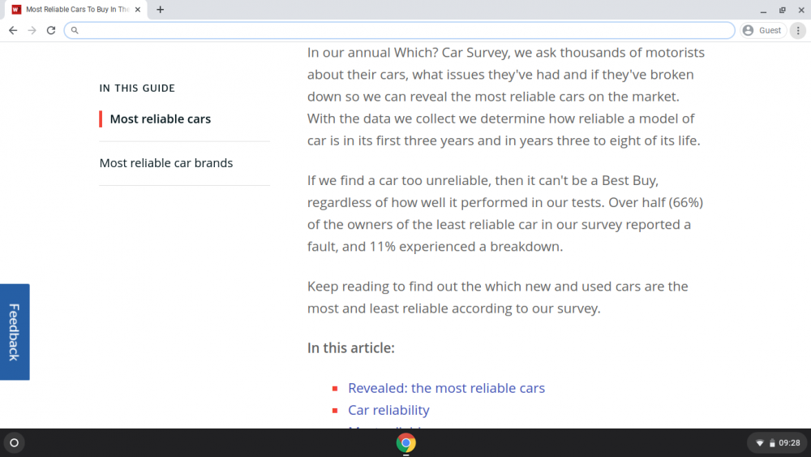This screenshot has height=457, width=811.
Task: Follow the Car reliability link
Action: (x=388, y=410)
